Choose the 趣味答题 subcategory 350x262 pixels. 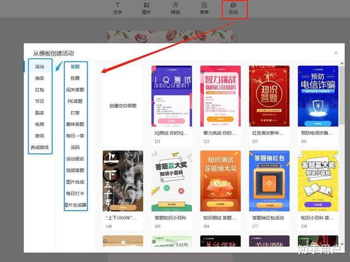point(75,124)
